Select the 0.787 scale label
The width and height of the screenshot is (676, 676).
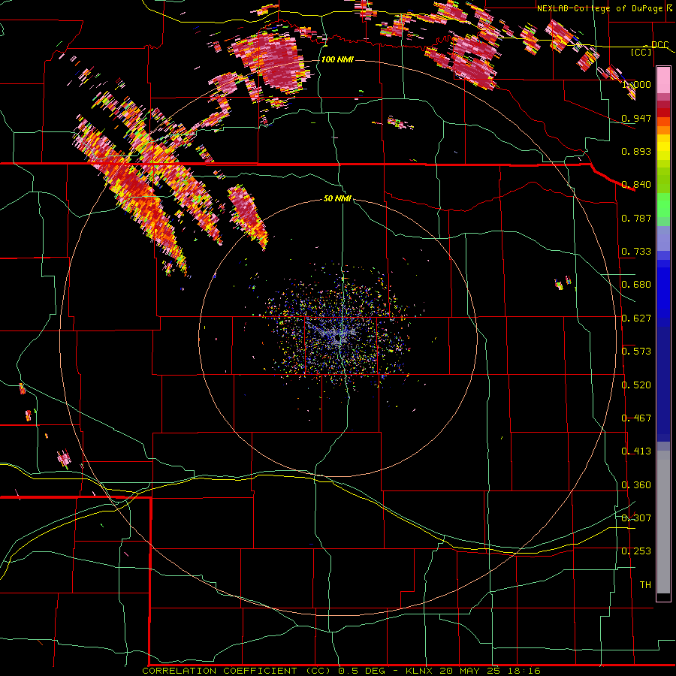click(x=636, y=218)
